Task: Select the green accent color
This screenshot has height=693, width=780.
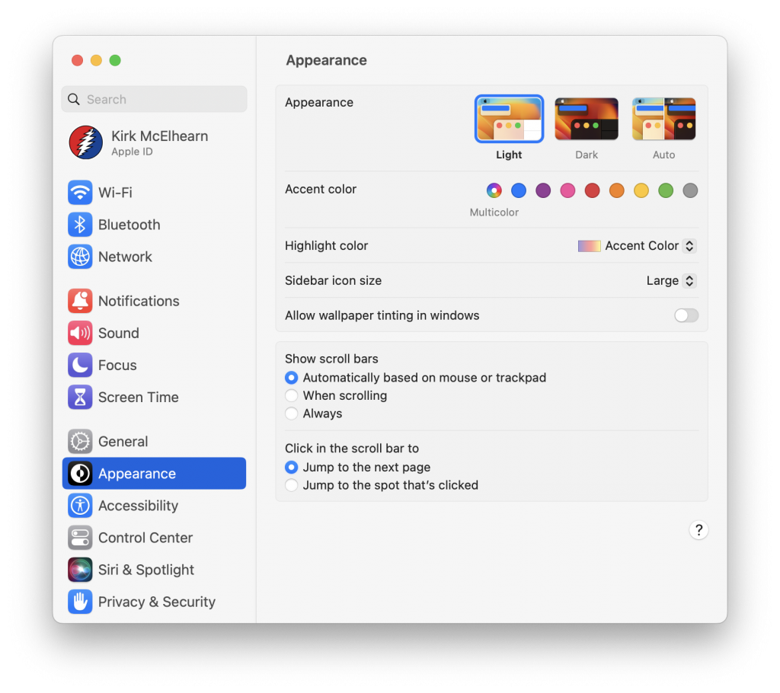Action: [x=665, y=190]
